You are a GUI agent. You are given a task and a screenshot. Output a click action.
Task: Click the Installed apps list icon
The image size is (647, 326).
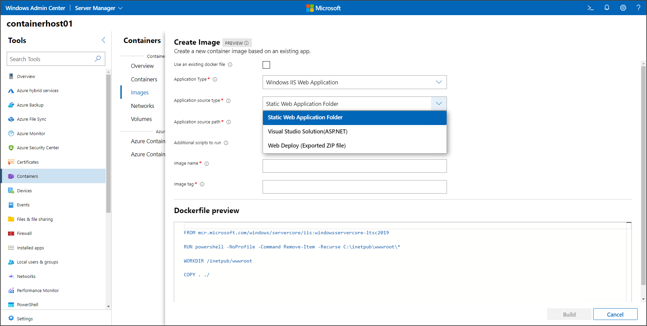(11, 248)
